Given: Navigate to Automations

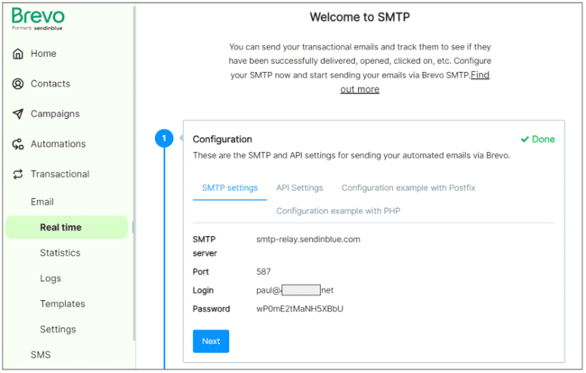Looking at the screenshot, I should (58, 144).
